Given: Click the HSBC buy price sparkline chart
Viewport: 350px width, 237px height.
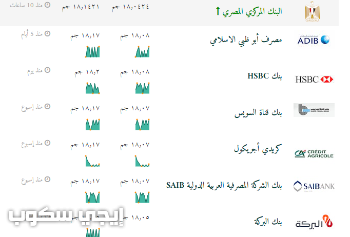Looking at the screenshot, I should click(x=142, y=88).
